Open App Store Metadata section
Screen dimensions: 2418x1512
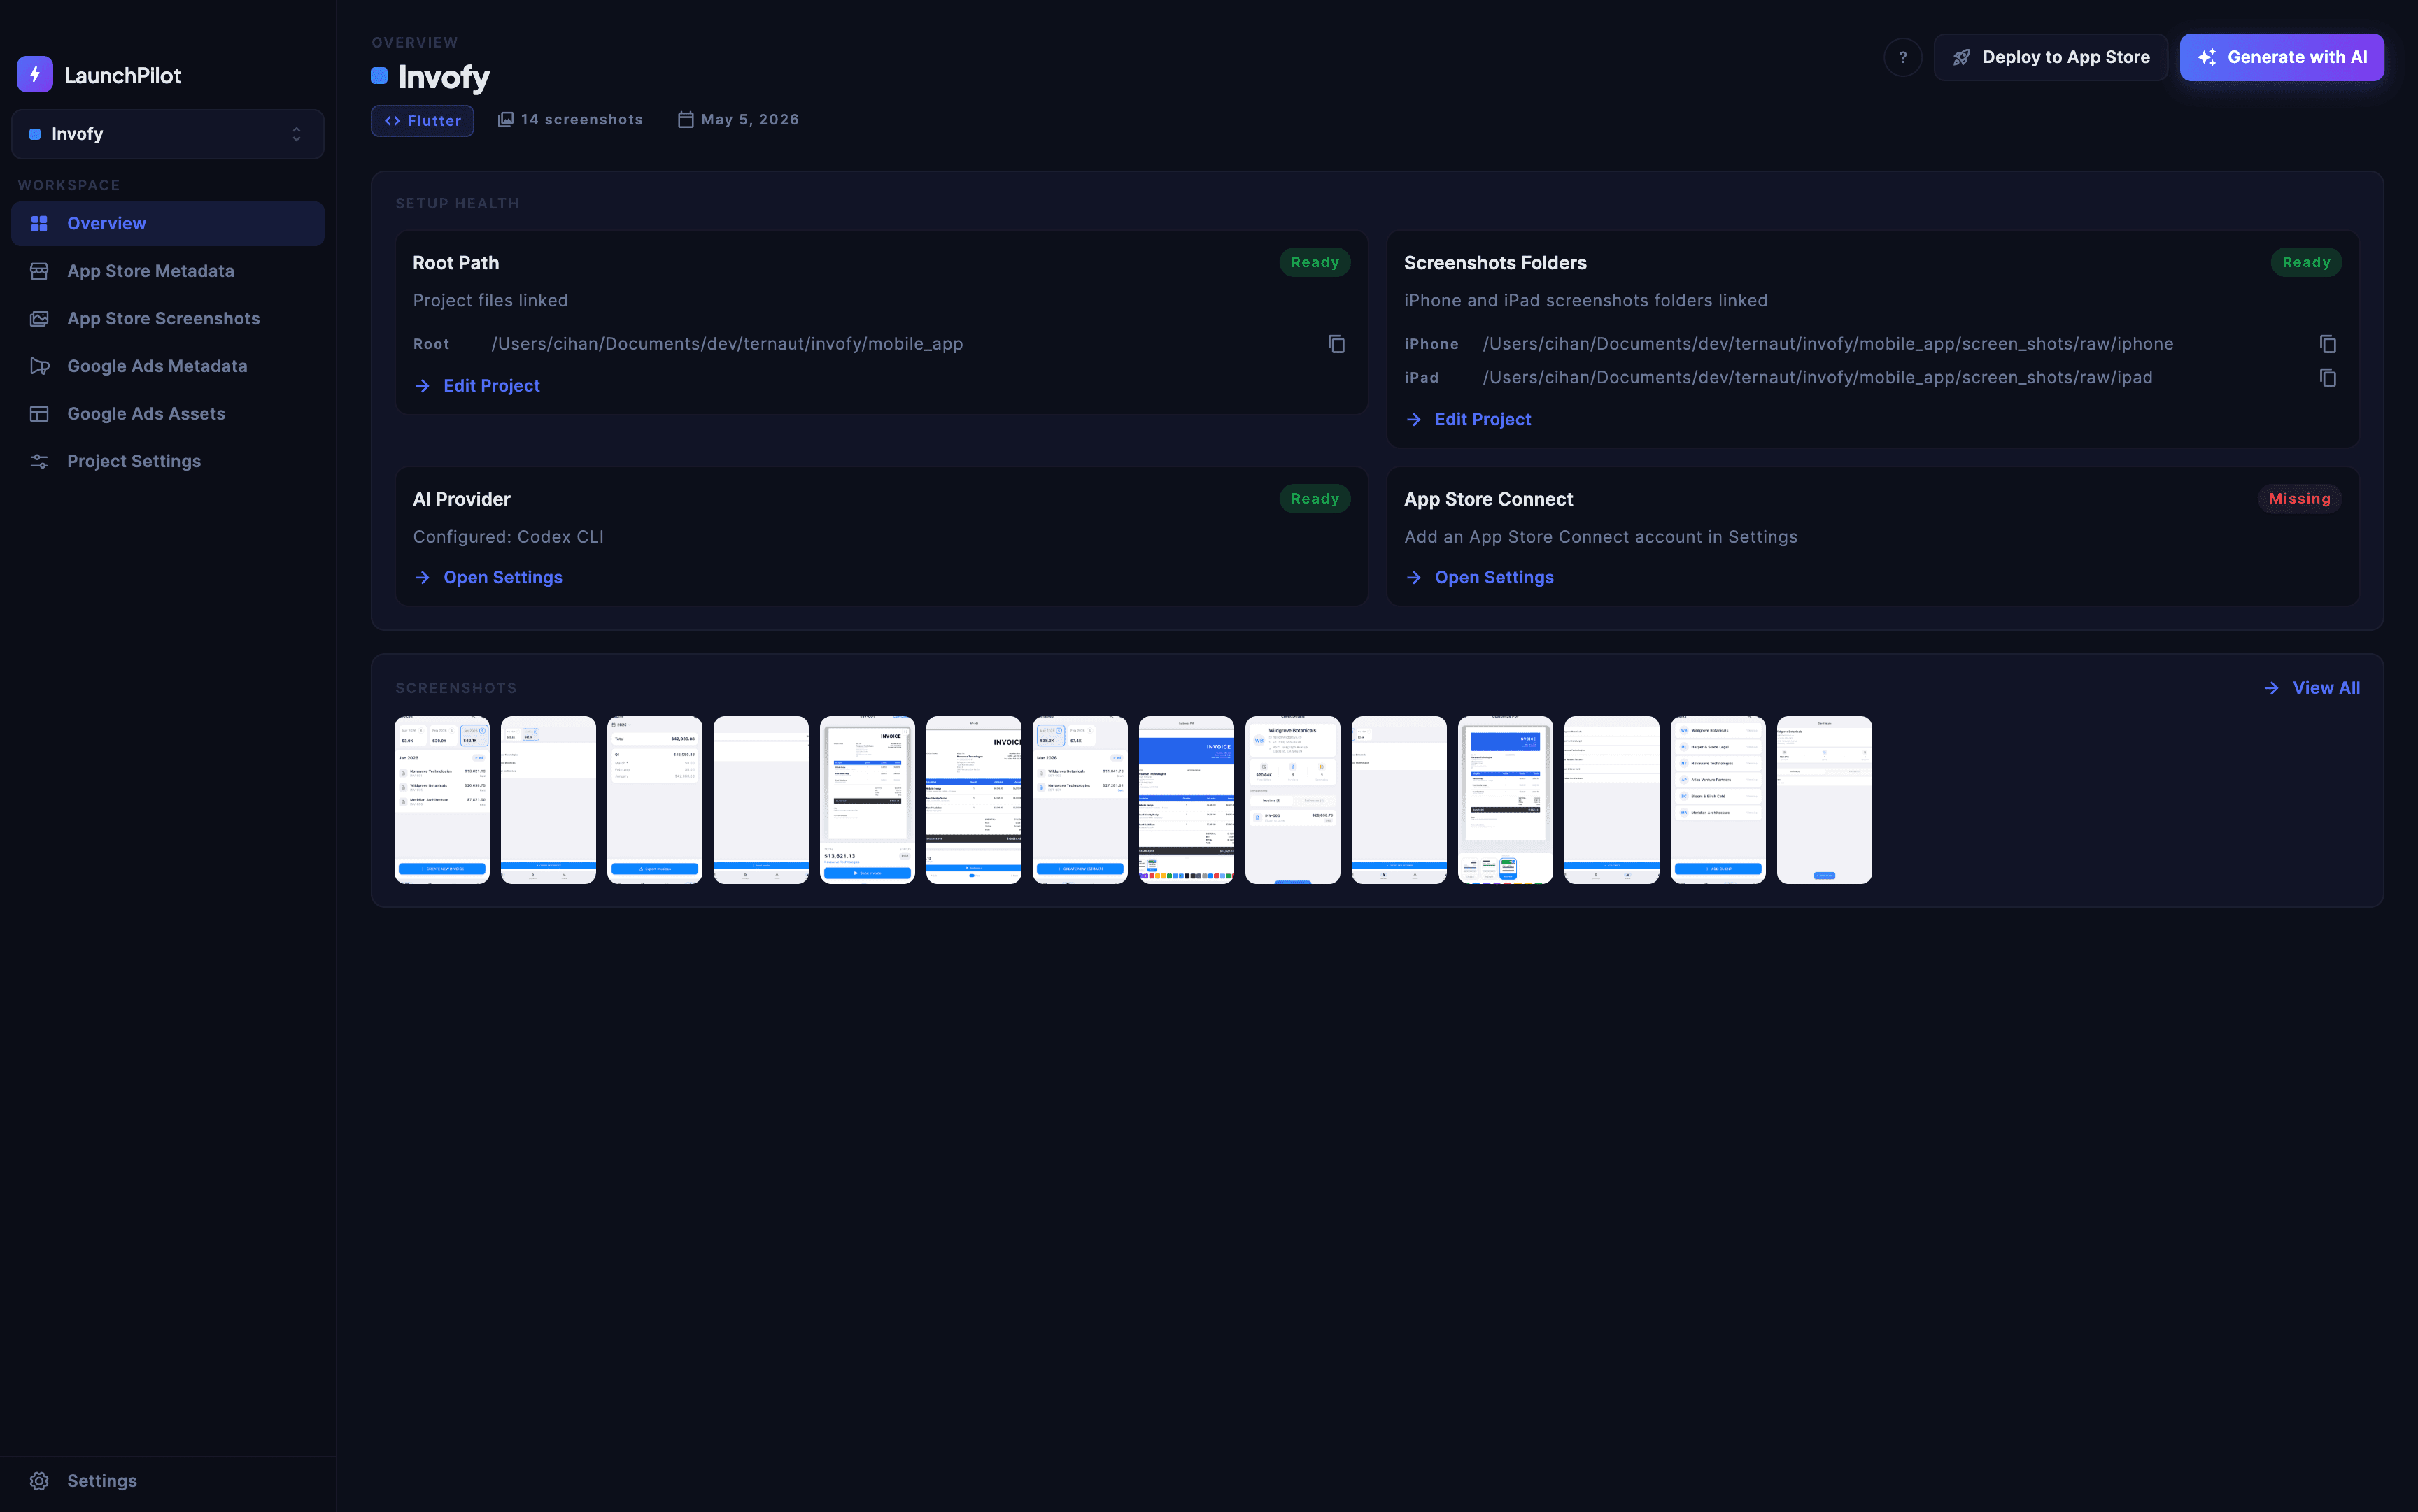168,271
